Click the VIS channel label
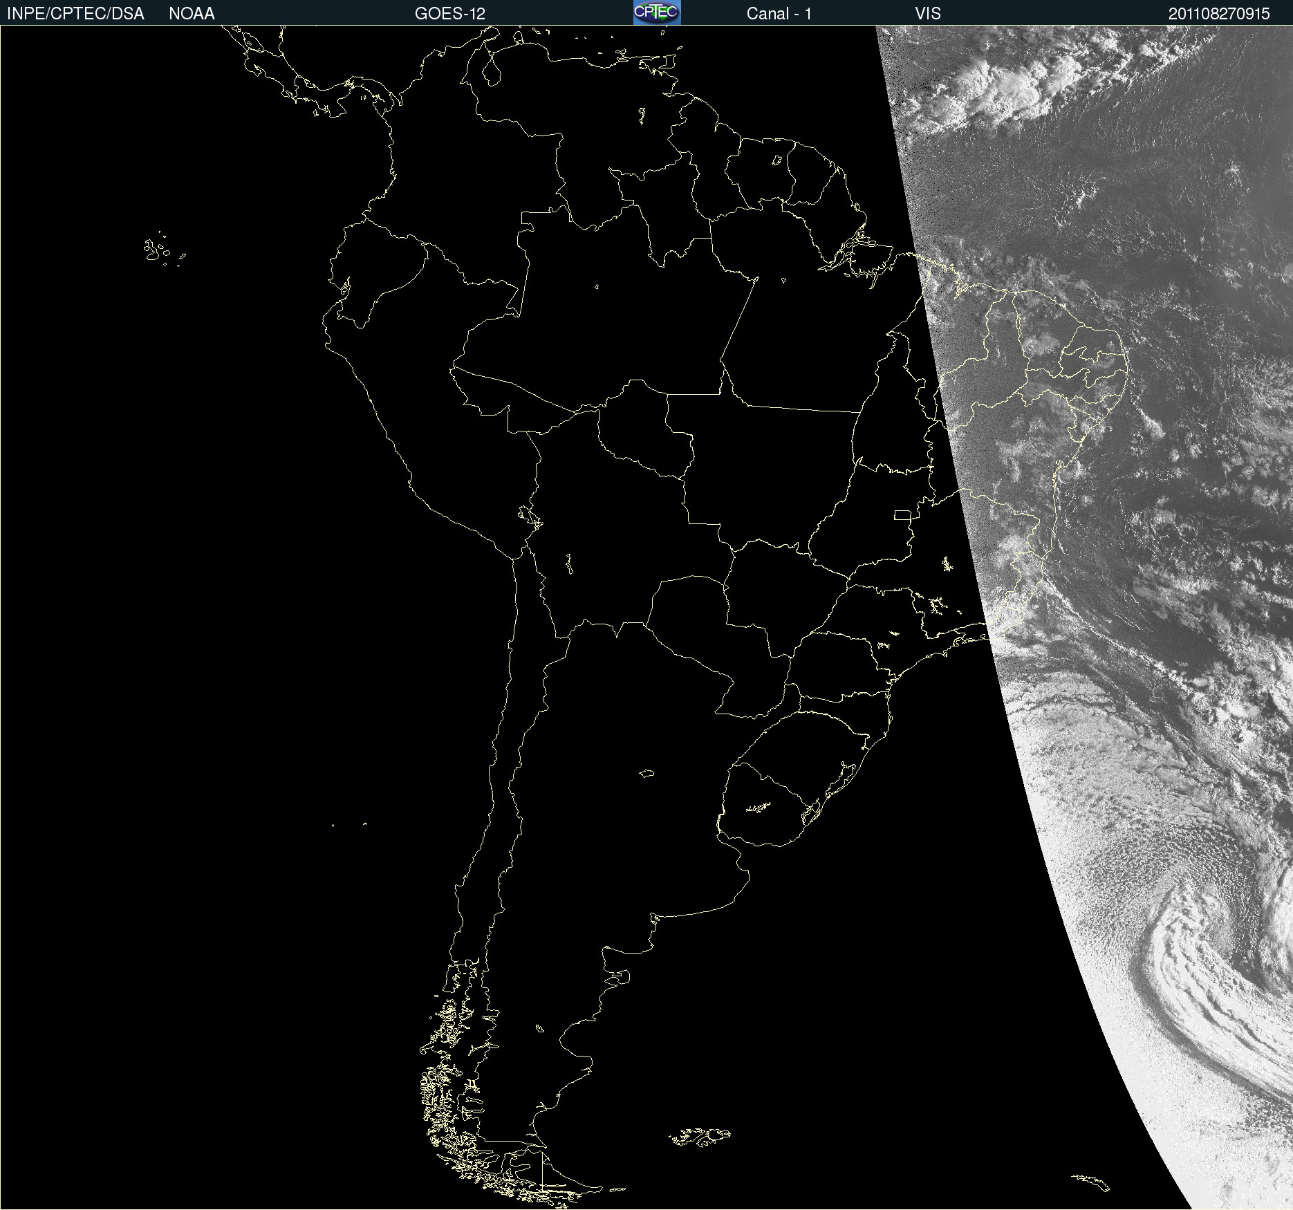This screenshot has width=1293, height=1210. click(x=928, y=14)
